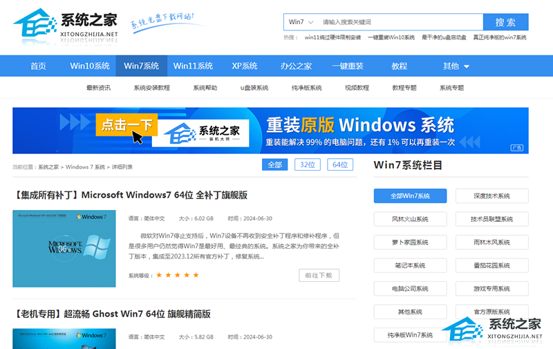
Task: Click 大小：6.02 GB text
Action: 196,218
